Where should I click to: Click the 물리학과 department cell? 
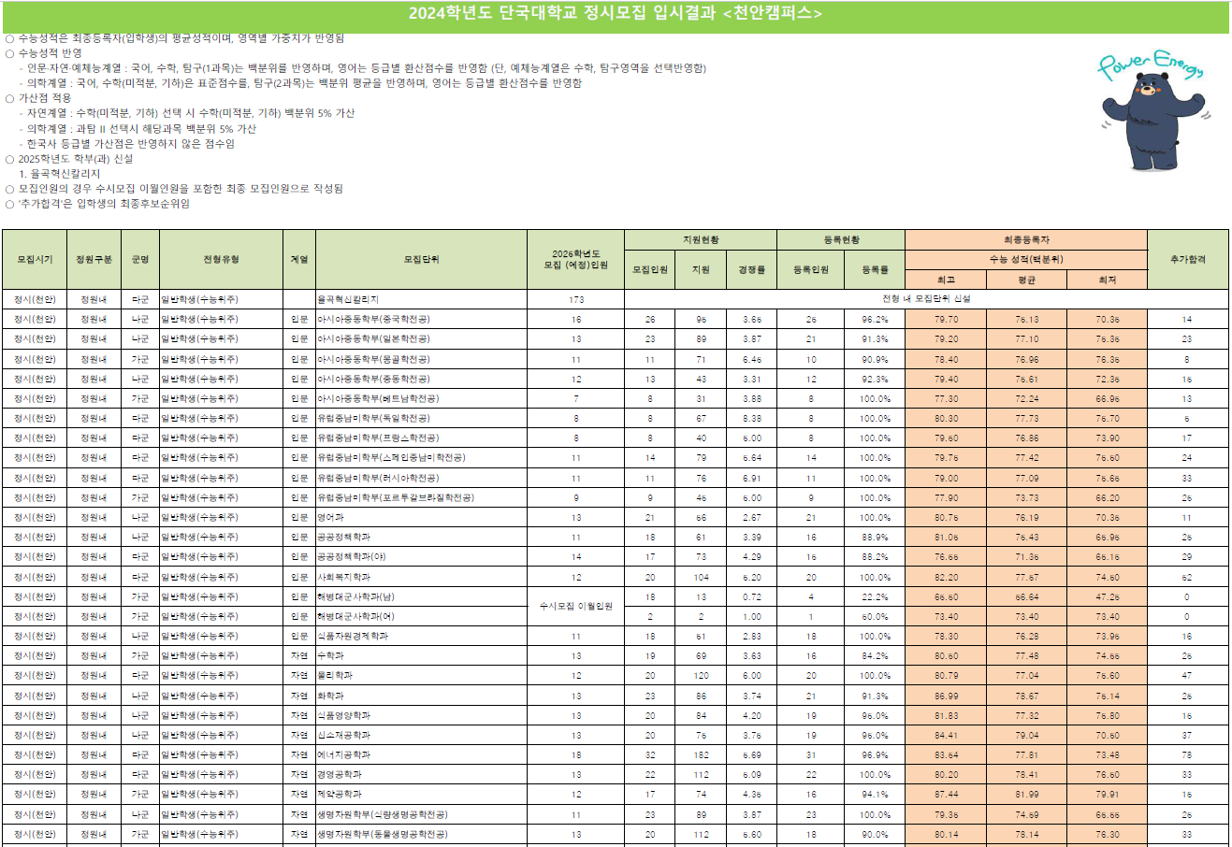coord(421,676)
